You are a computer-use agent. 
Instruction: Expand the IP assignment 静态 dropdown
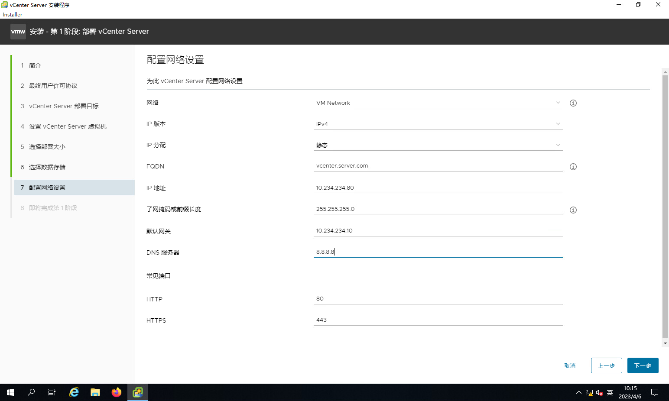coord(438,146)
